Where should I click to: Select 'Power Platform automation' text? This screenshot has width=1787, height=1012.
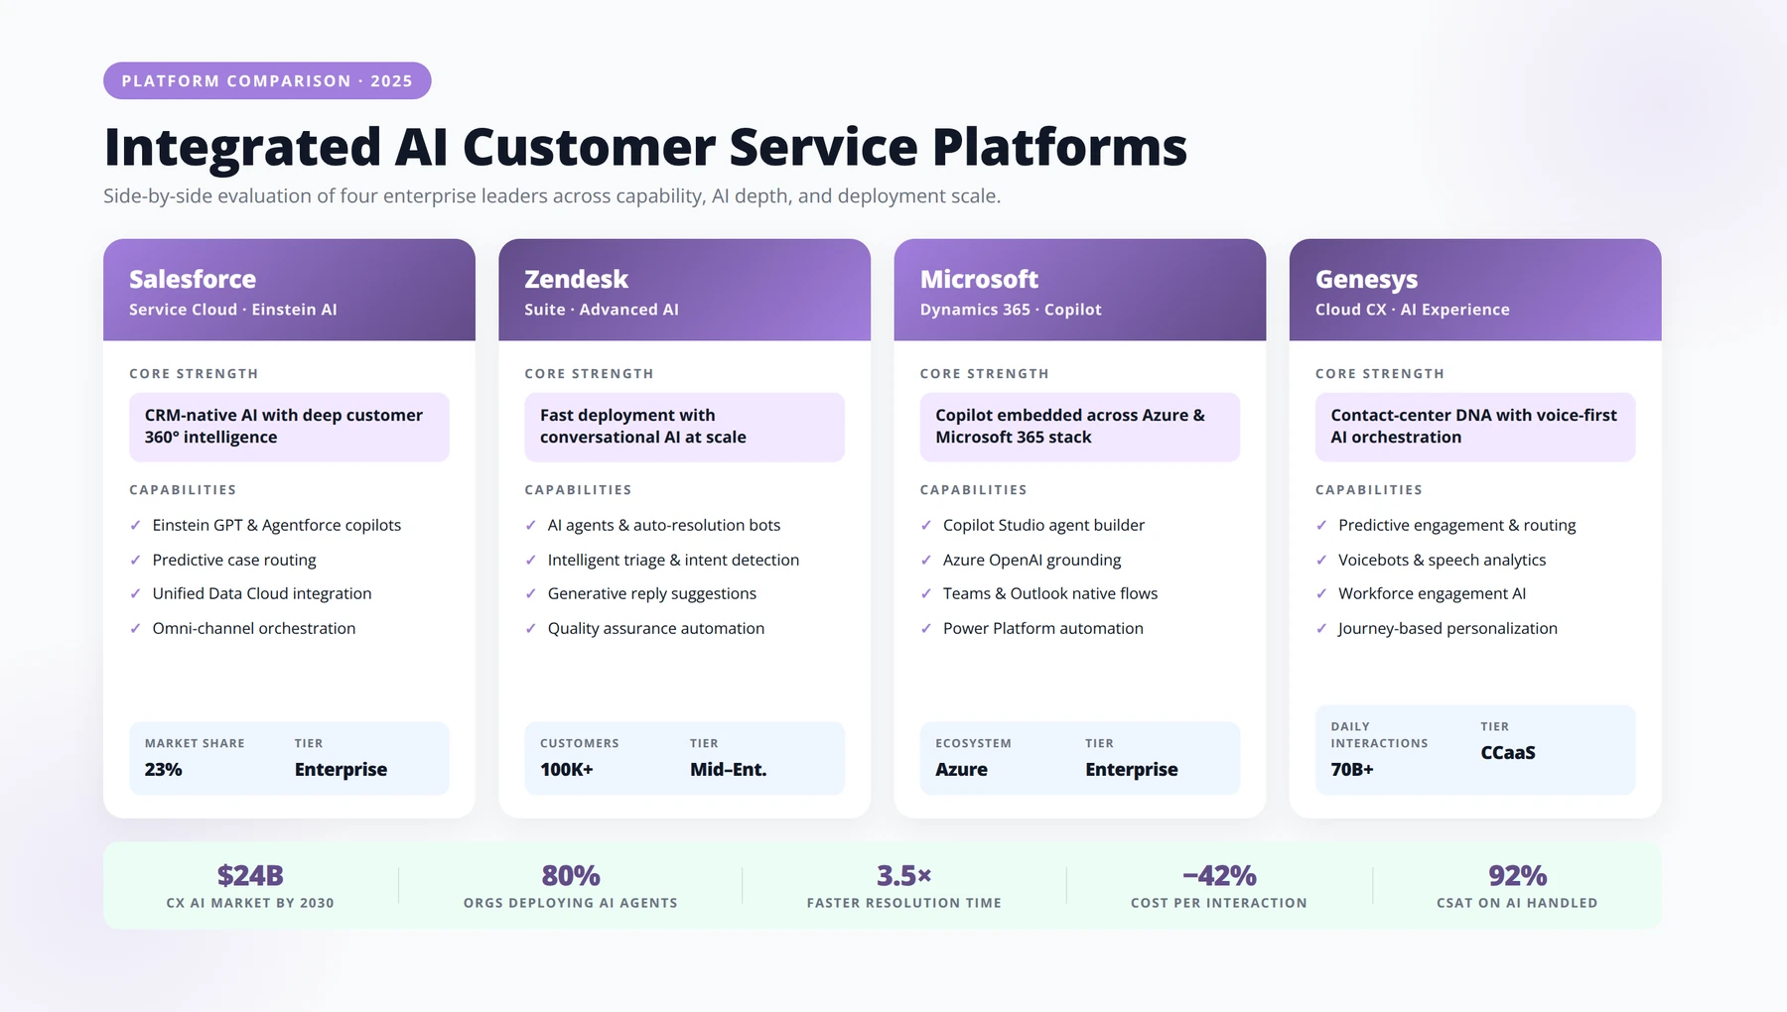tap(1043, 628)
